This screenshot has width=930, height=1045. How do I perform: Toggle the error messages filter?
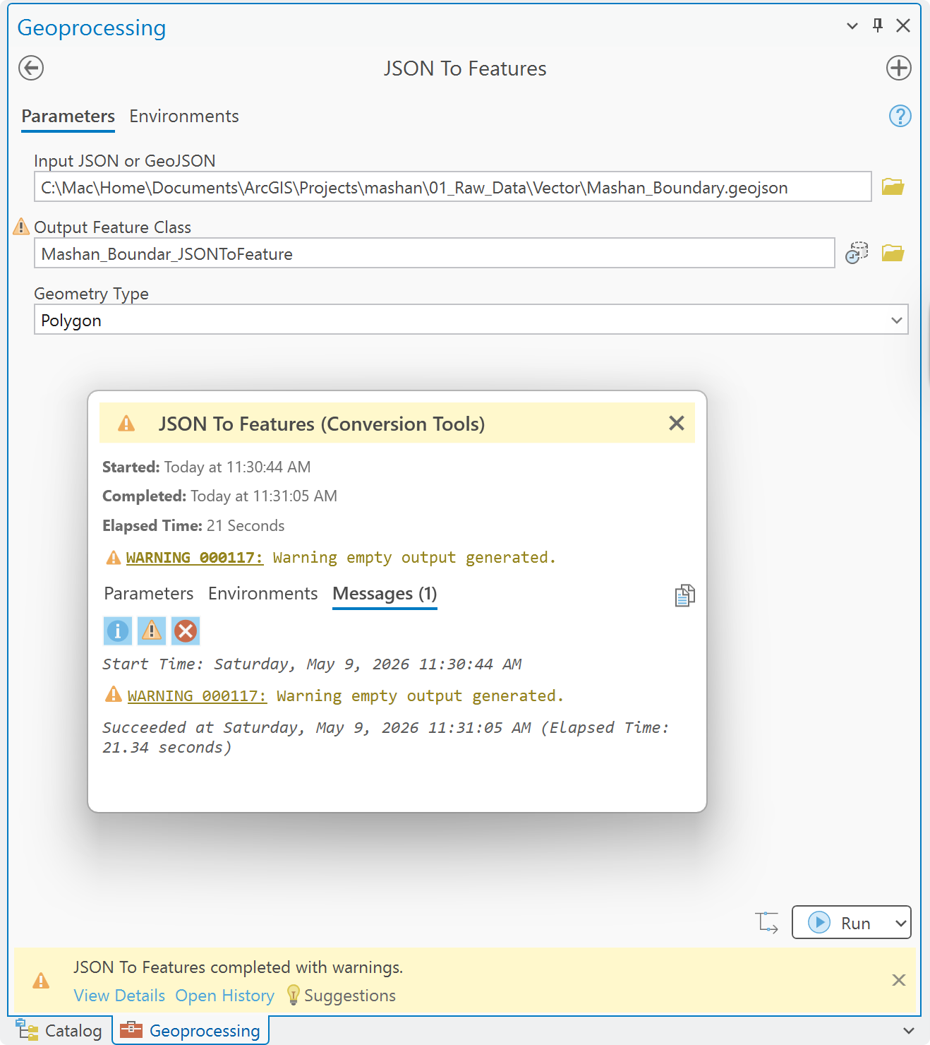(x=186, y=631)
